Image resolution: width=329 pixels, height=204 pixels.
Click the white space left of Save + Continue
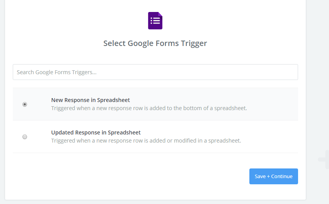tap(155, 177)
